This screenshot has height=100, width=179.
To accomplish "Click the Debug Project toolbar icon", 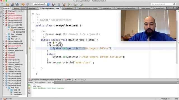I will pos(75,4).
